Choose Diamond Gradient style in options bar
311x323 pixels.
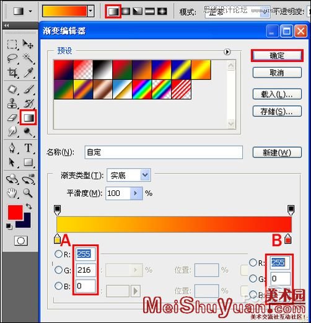tap(162, 11)
